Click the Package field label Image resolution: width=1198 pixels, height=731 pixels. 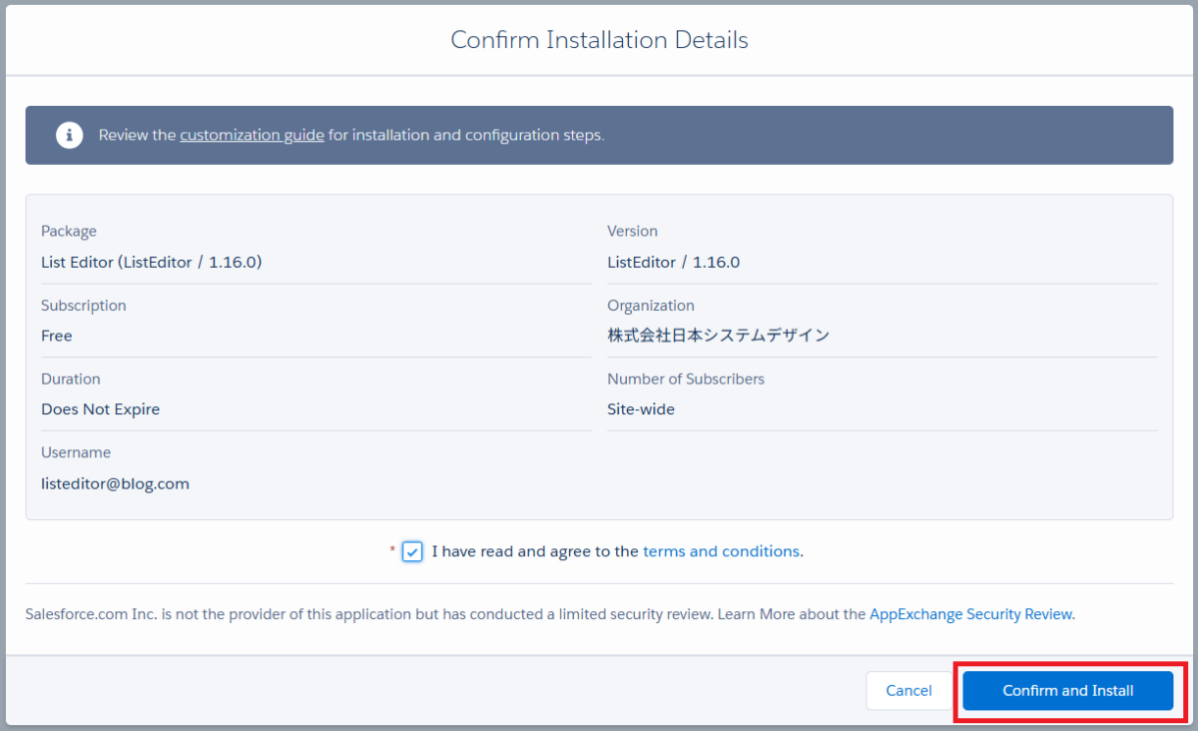point(69,231)
